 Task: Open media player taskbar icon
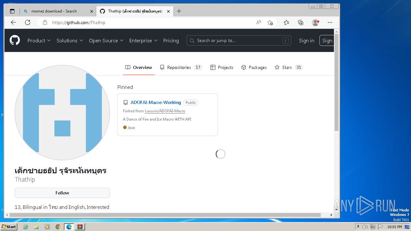pos(47,227)
